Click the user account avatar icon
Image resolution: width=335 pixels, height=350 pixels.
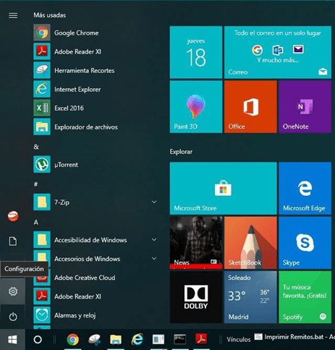(x=13, y=216)
